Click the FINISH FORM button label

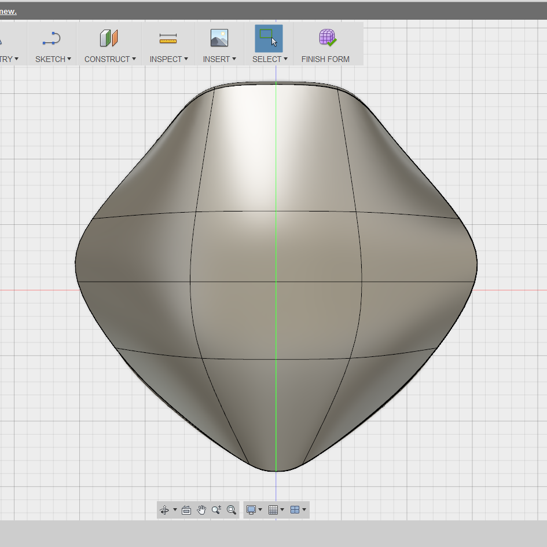pos(325,59)
